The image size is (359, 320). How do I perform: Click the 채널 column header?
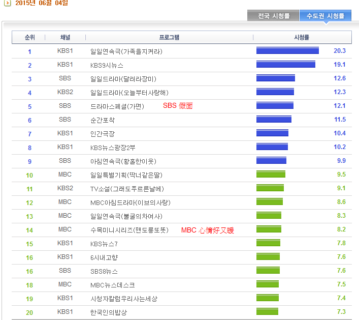tap(66, 37)
